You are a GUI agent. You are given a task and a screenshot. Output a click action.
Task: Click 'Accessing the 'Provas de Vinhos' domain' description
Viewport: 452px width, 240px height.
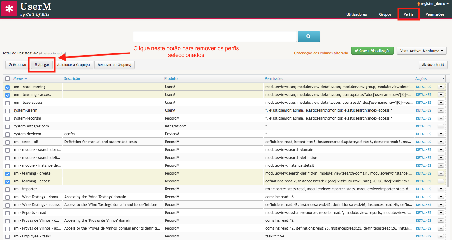pos(98,220)
